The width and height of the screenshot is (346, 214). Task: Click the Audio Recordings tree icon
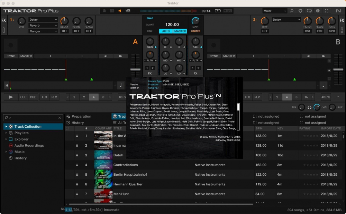pos(11,145)
